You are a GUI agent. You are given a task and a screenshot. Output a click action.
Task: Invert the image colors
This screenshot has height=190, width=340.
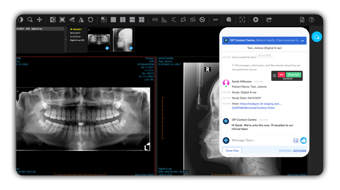click(x=53, y=20)
